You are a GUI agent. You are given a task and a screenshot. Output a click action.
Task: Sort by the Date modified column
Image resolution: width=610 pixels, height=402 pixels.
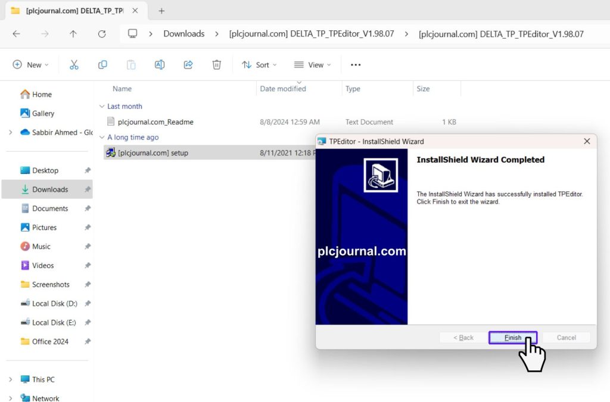pyautogui.click(x=283, y=89)
